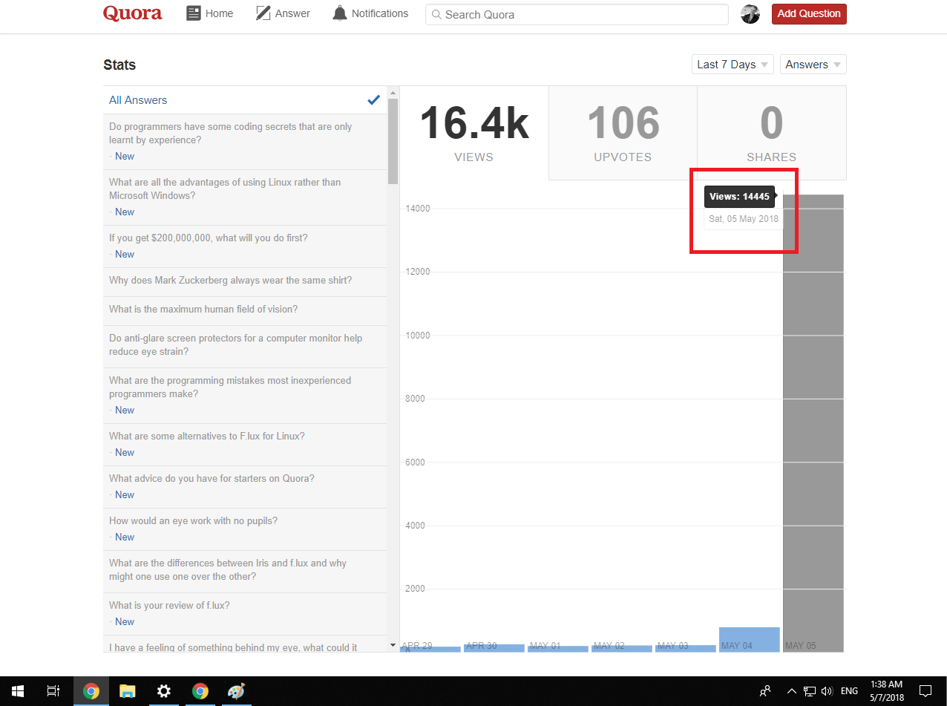
Task: Open Windows Start menu
Action: tap(16, 691)
